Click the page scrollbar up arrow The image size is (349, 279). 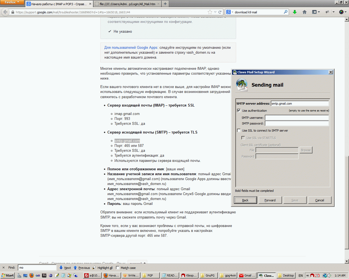347,19
